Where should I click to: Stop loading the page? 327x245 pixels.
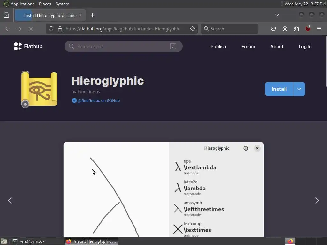(31, 29)
